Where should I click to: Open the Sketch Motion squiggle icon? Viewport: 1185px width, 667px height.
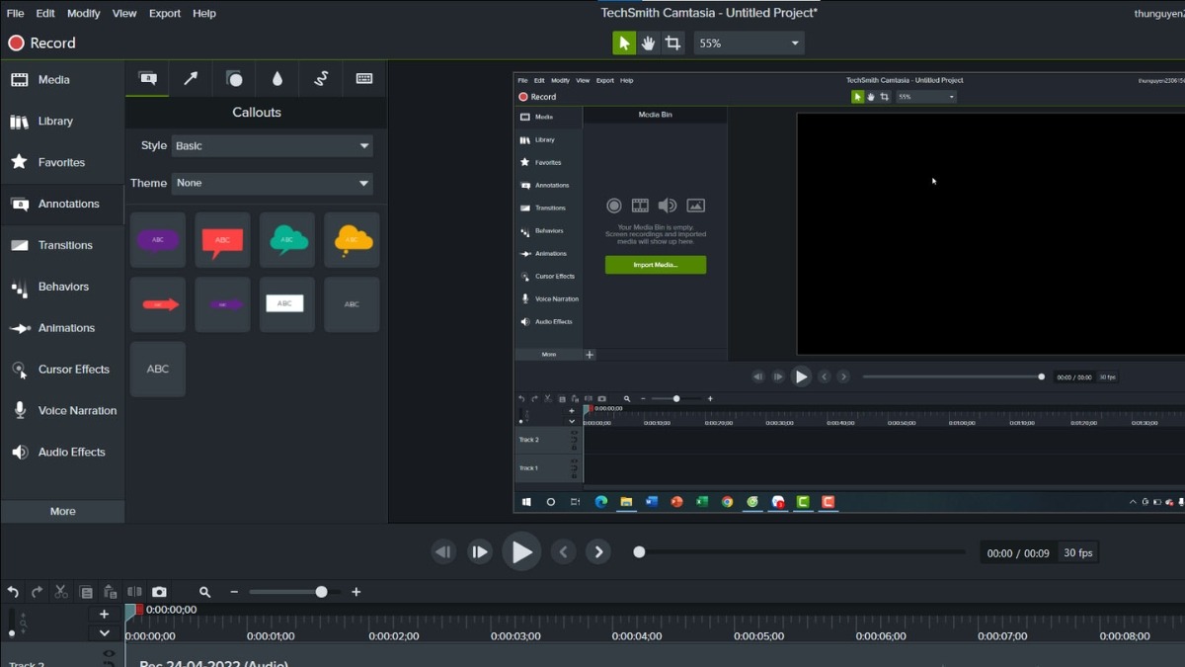tap(321, 79)
